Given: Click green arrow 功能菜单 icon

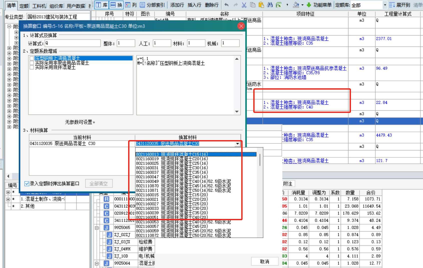Looking at the screenshot, I should point(309,5).
